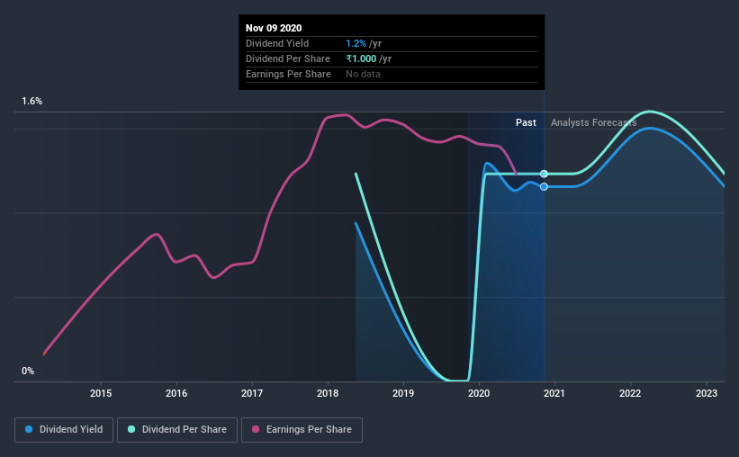739x457 pixels.
Task: Click the 1.2% dividend yield value
Action: point(356,43)
